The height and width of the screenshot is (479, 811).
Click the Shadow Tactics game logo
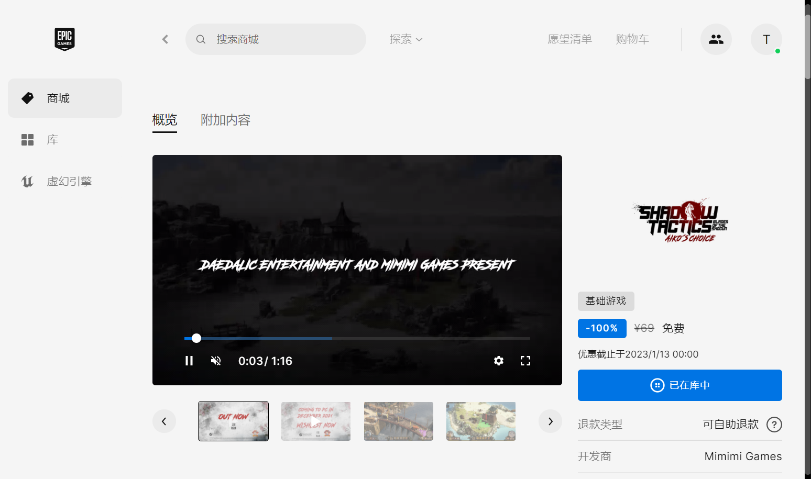pos(680,221)
